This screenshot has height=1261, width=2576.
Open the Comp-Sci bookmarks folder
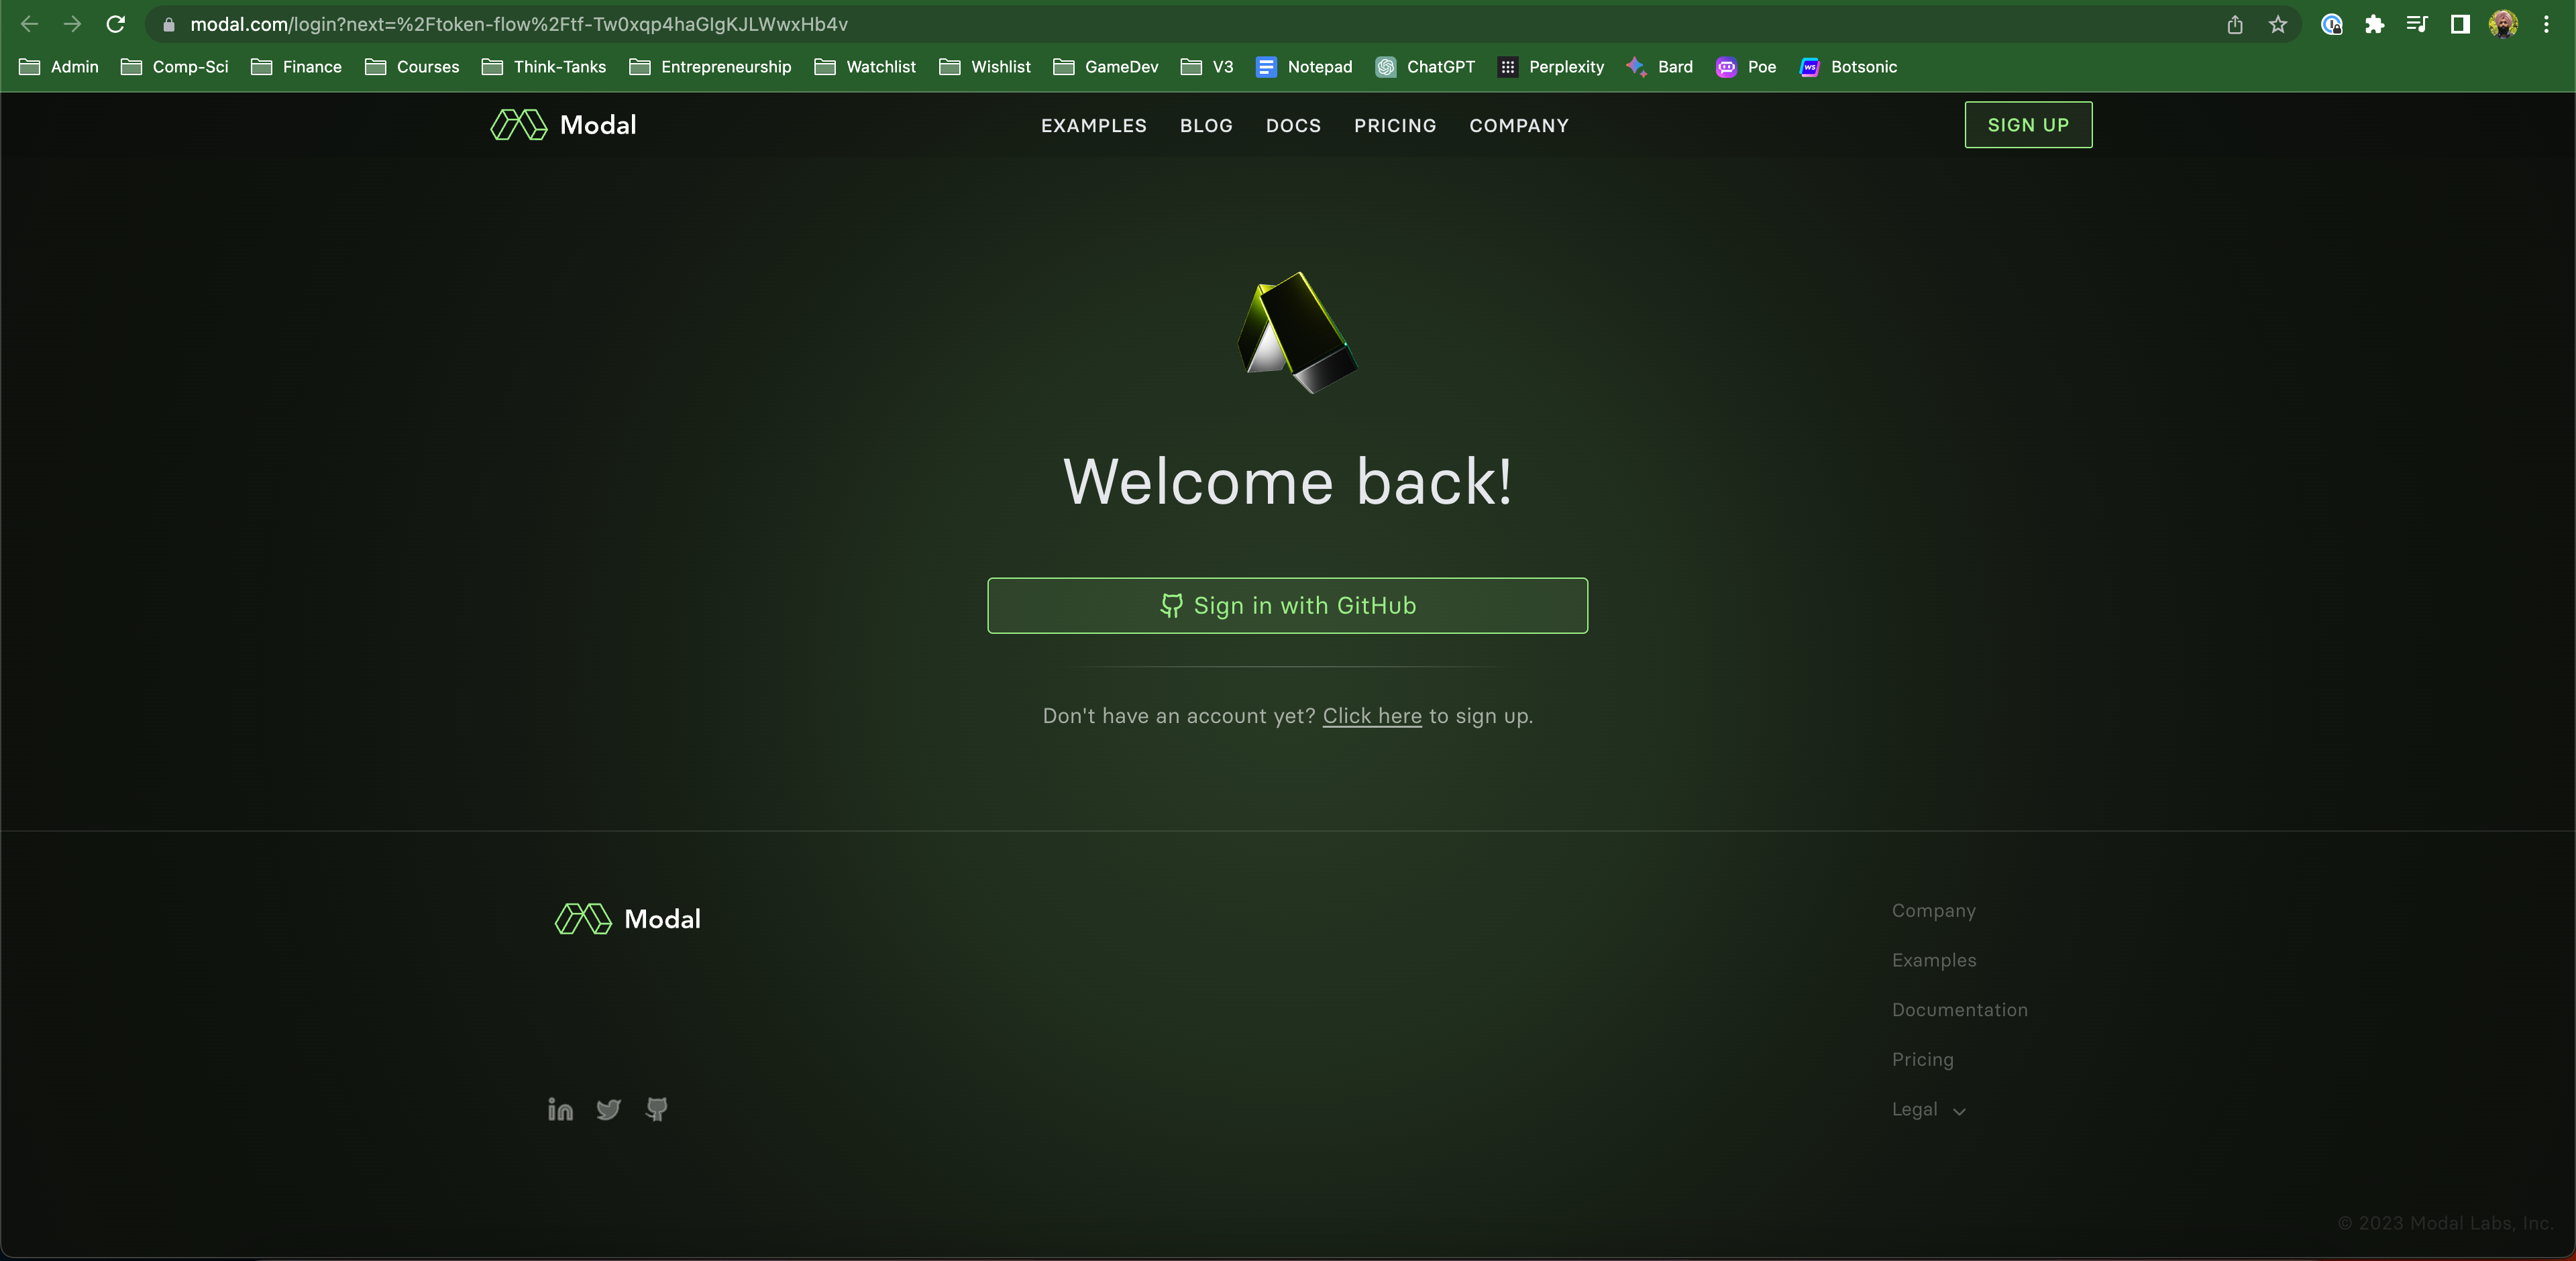click(174, 67)
